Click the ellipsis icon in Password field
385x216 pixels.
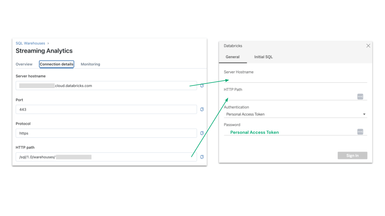point(360,132)
